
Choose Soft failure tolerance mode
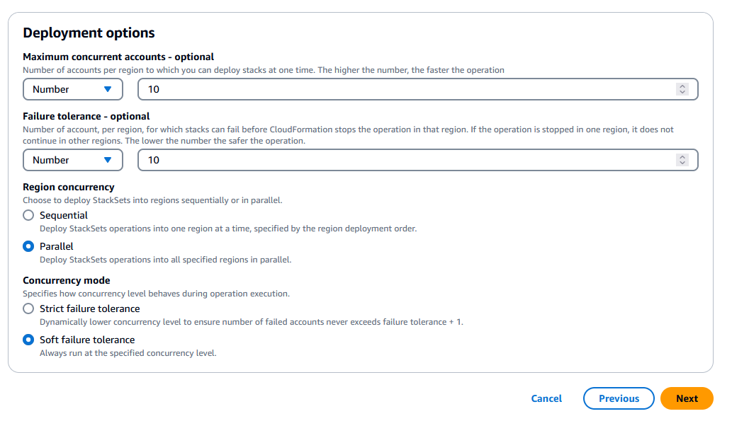click(28, 340)
